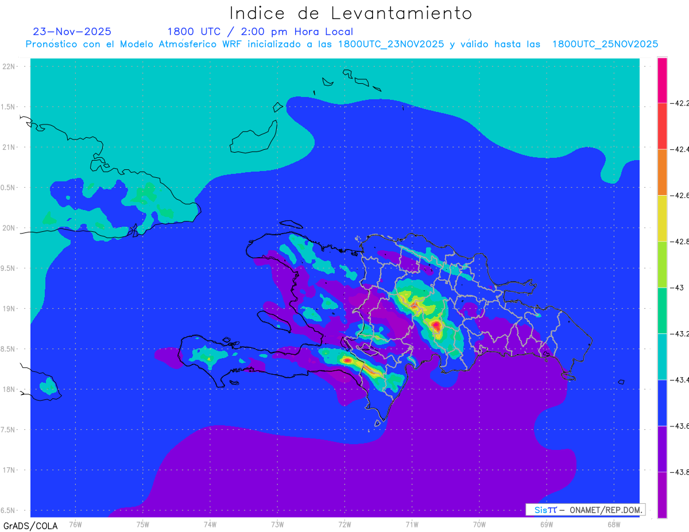Pick the orange colorbar segment above -42.6
The width and height of the screenshot is (689, 532).
[662, 172]
